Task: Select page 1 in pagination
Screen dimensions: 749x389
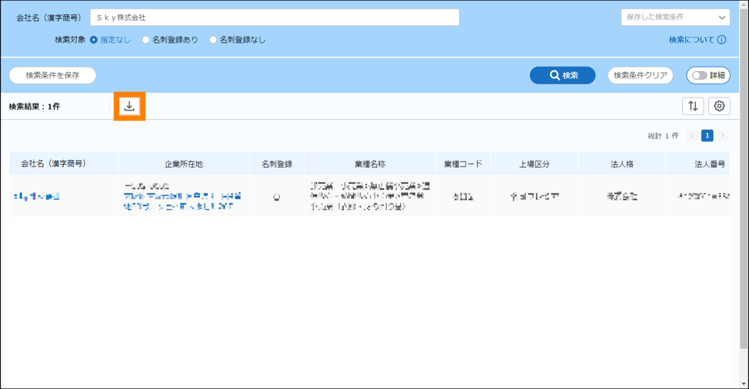Action: point(707,136)
